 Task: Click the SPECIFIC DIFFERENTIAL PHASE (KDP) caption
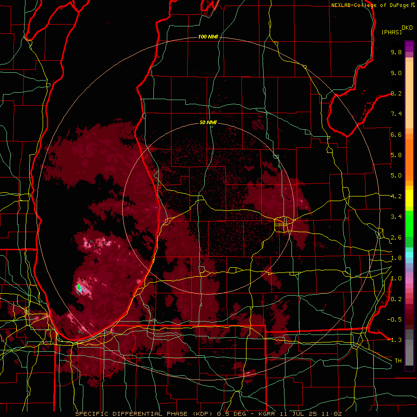[x=144, y=414]
